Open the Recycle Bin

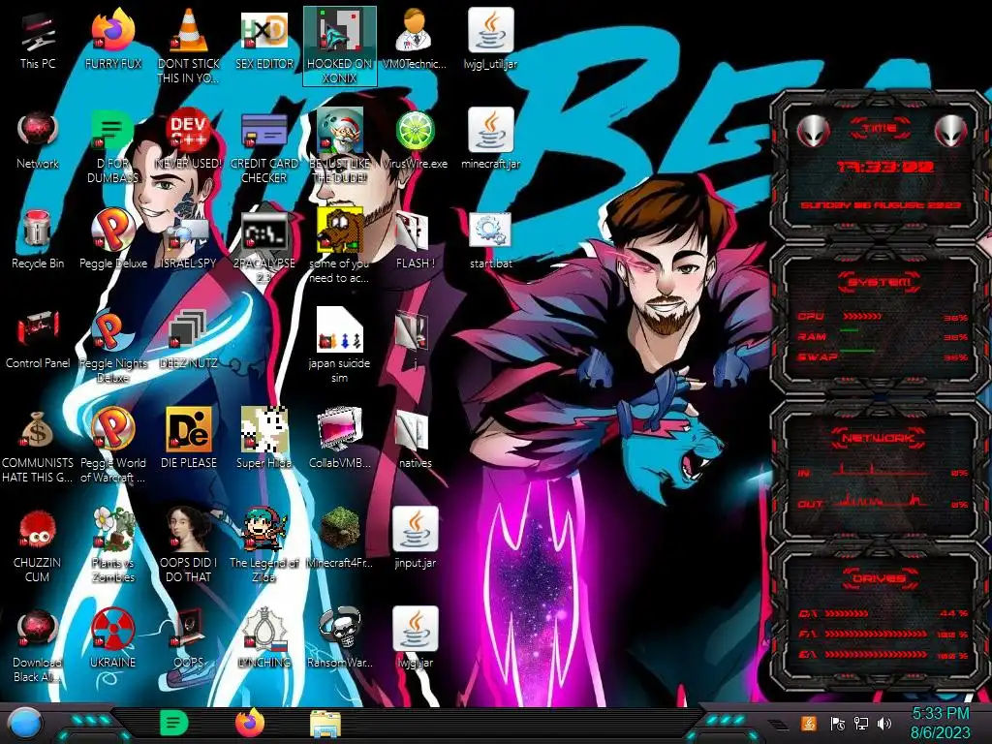tap(38, 239)
